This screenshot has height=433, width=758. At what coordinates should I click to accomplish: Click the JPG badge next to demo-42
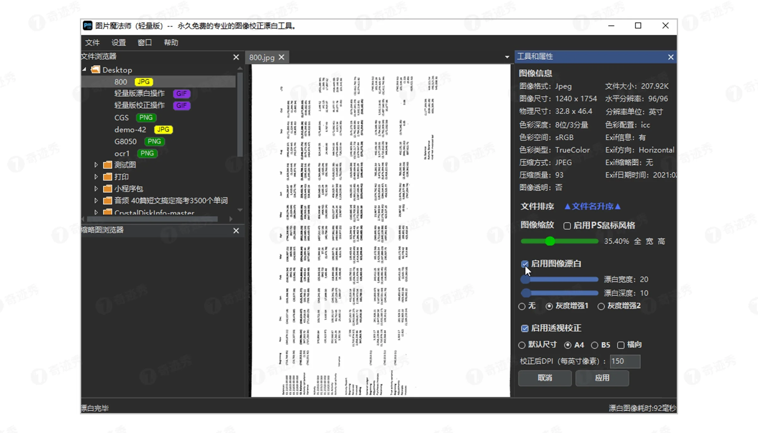pos(163,129)
